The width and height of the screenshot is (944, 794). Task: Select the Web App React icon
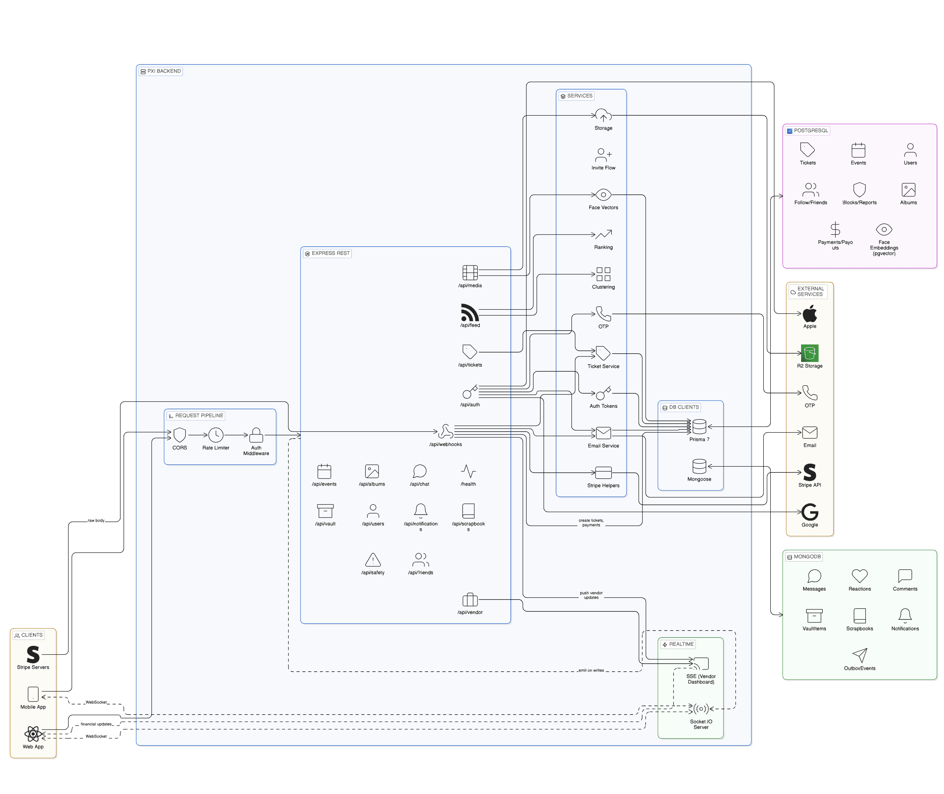point(33,734)
